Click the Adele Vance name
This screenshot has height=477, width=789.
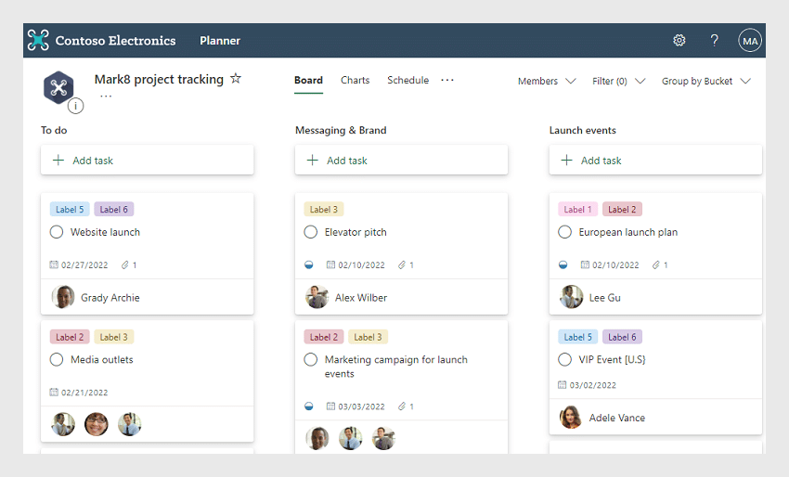[x=617, y=418]
